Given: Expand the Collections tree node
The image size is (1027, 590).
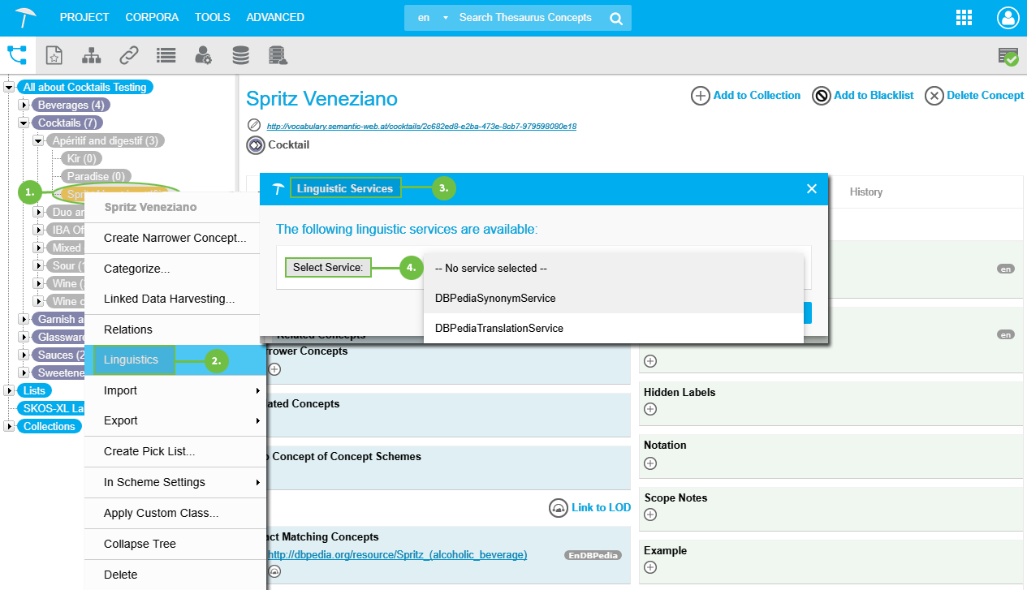Looking at the screenshot, I should 9,427.
